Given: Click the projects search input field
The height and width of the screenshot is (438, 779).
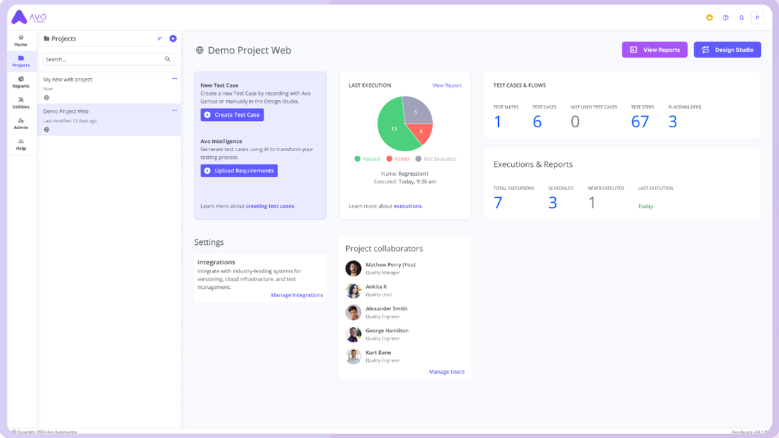Looking at the screenshot, I should click(102, 59).
